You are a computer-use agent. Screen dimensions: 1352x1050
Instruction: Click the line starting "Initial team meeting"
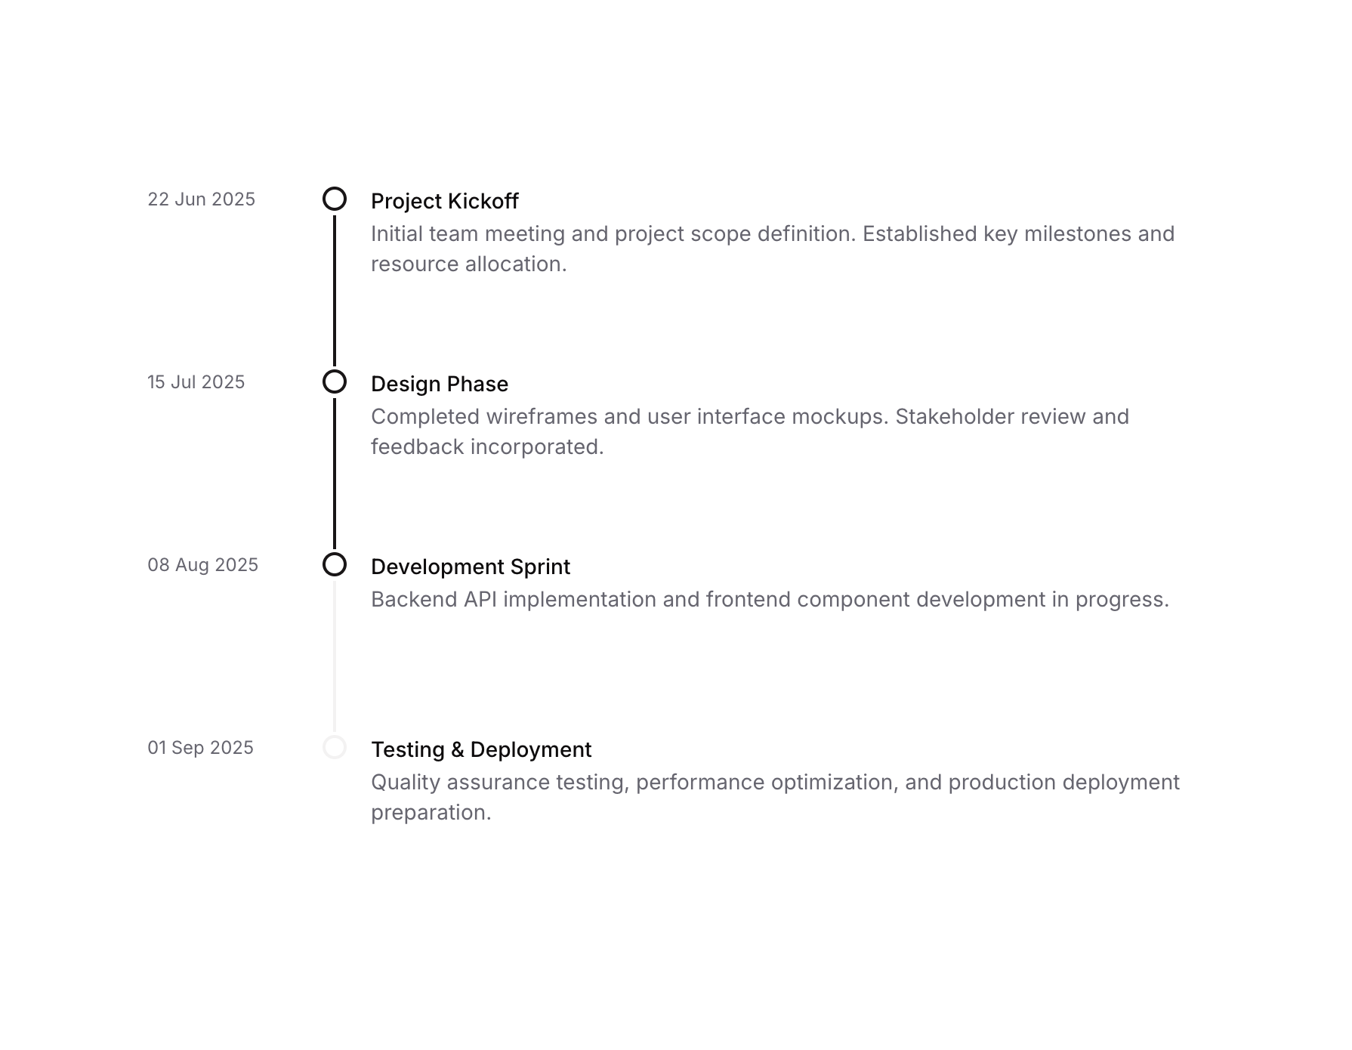pyautogui.click(x=773, y=234)
